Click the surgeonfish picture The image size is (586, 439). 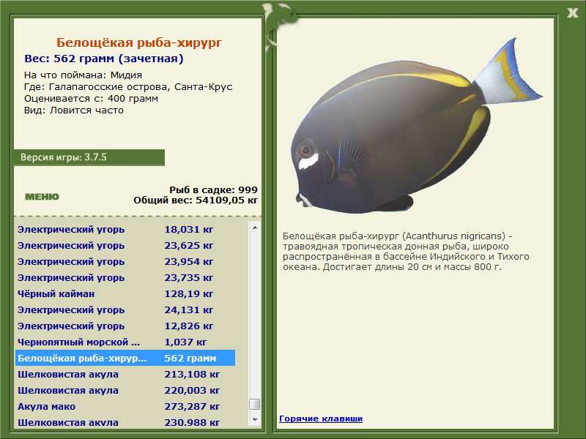click(417, 126)
